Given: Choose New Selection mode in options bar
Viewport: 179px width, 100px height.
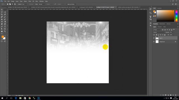Looking at the screenshot, I should click(x=8, y=4).
